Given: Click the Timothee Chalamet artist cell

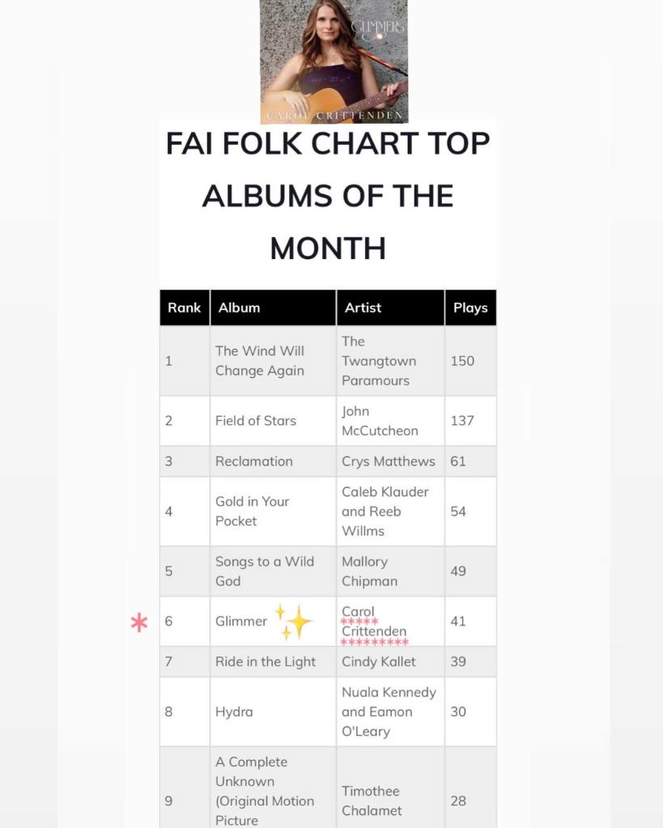Looking at the screenshot, I should (x=372, y=800).
